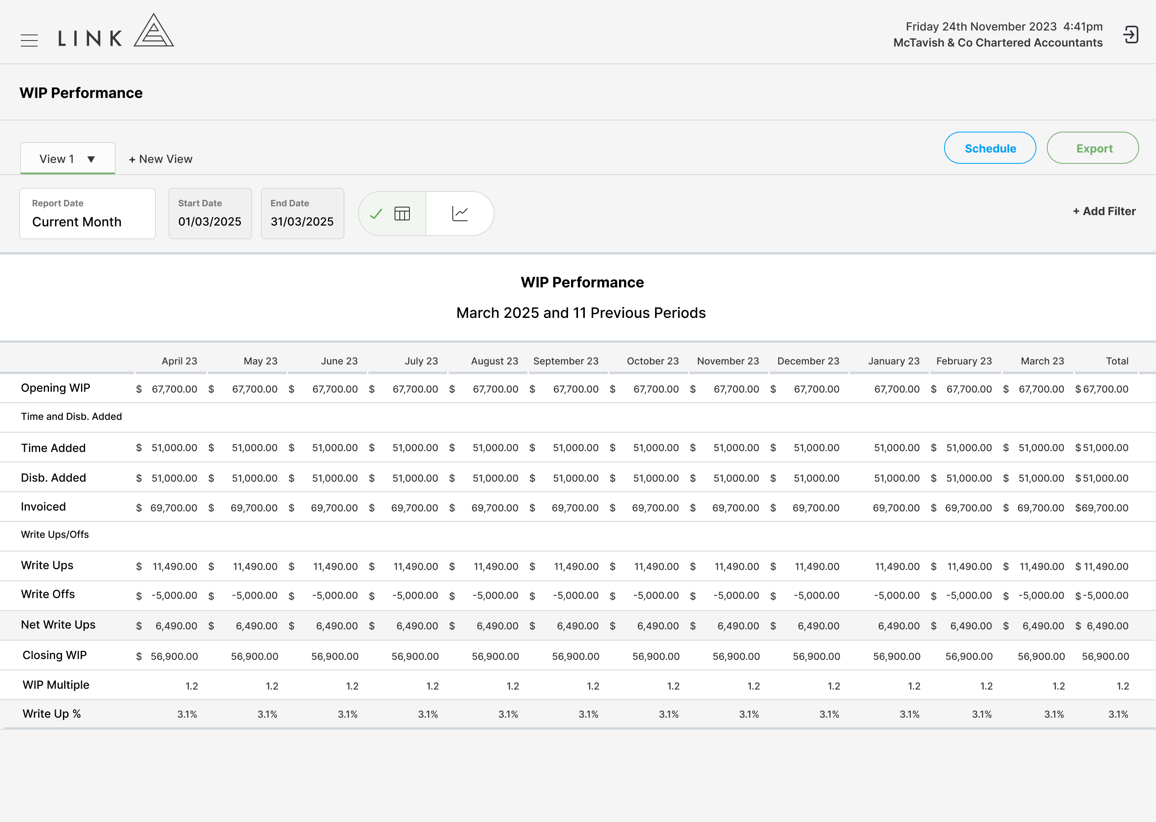Screen dimensions: 1156x822
Task: Select the Net Write Ups row label
Action: [x=58, y=625]
